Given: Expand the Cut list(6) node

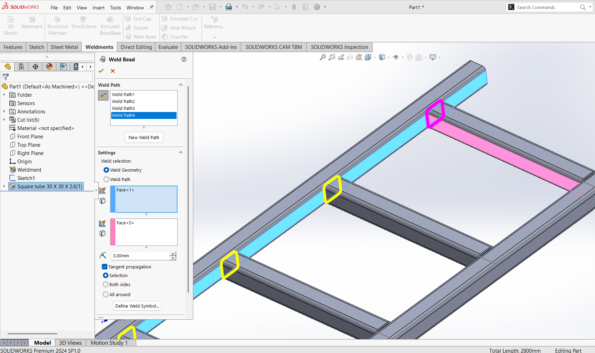Looking at the screenshot, I should [x=4, y=120].
